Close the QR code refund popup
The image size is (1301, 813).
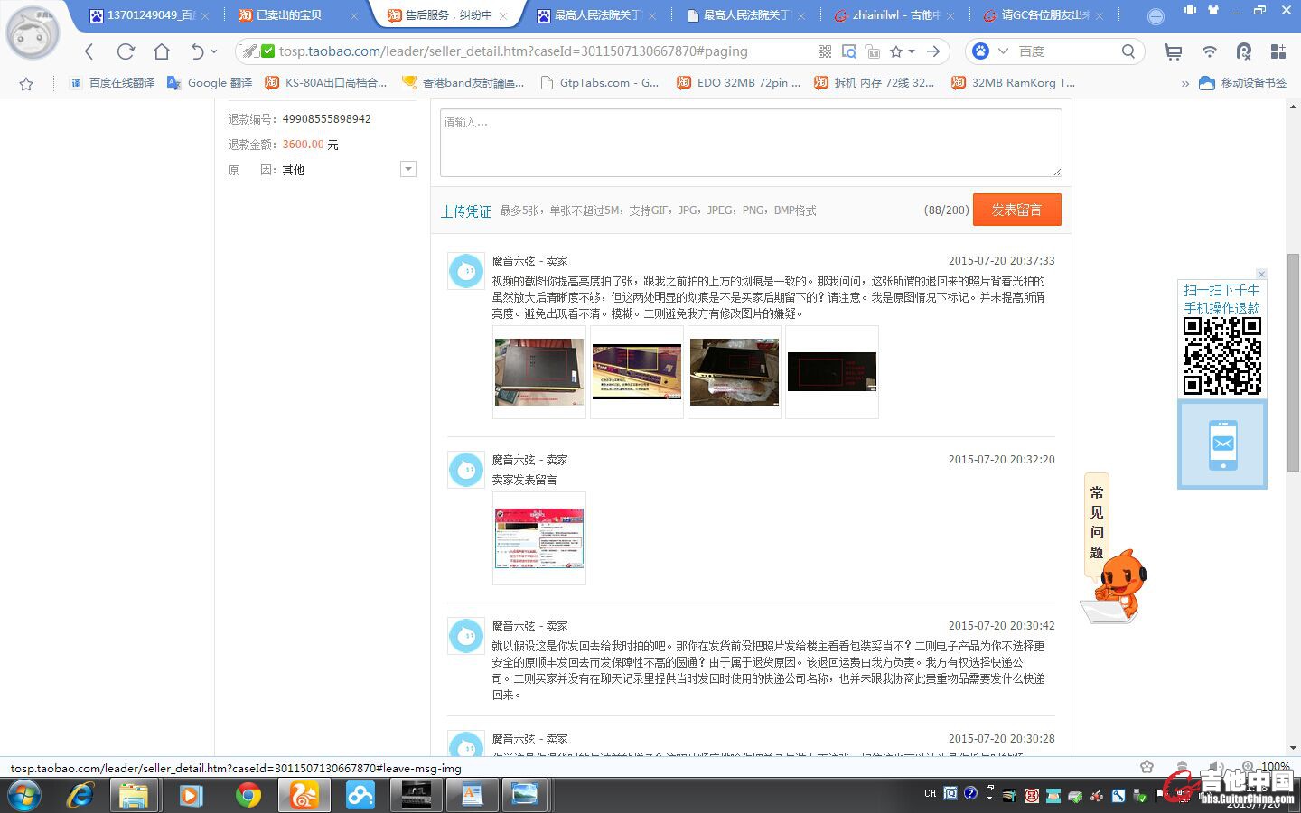[1261, 274]
